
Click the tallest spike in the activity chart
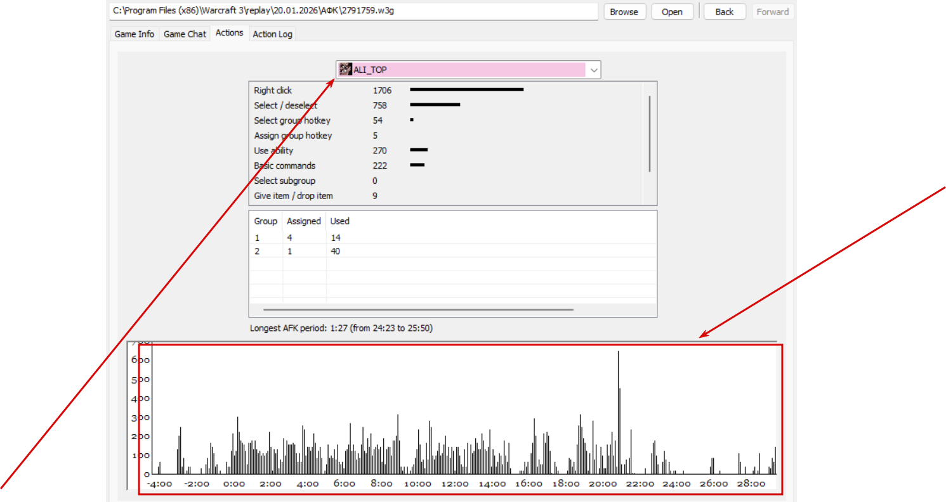tap(618, 412)
